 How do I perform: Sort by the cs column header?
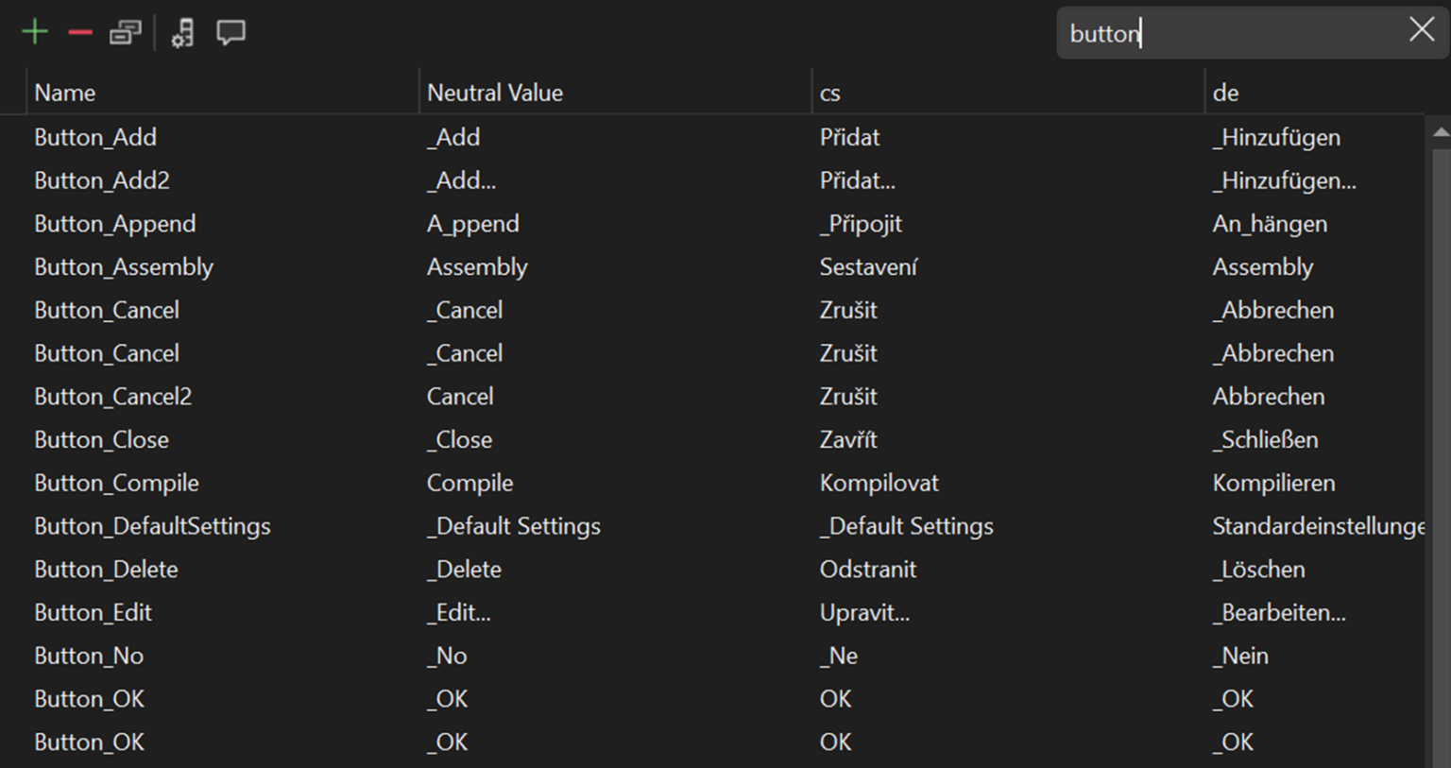point(827,92)
